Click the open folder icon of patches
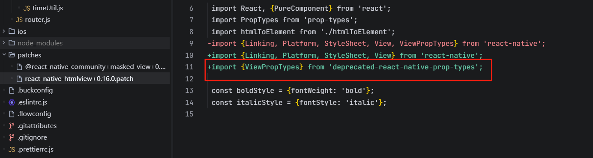Viewport: 593px width, 158px height. 12,55
